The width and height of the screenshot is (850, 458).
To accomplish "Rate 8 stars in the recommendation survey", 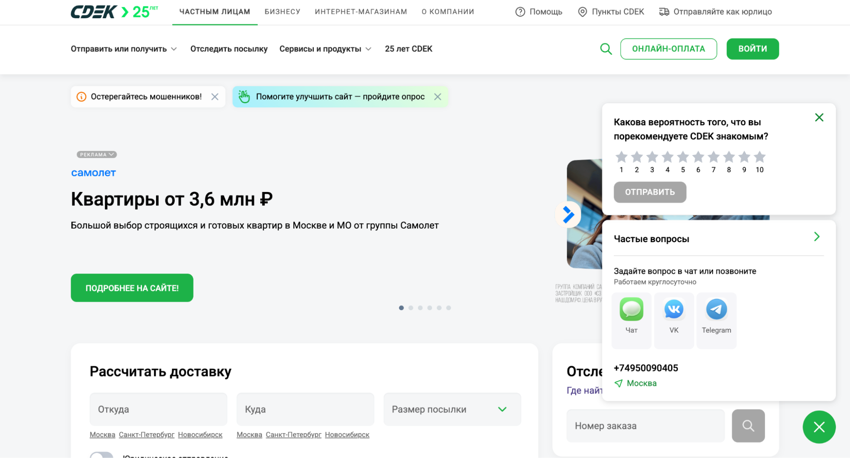I will coord(729,157).
